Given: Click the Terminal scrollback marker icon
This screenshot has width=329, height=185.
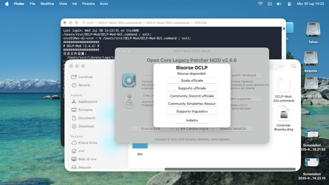Looking at the screenshot, I should [x=284, y=29].
